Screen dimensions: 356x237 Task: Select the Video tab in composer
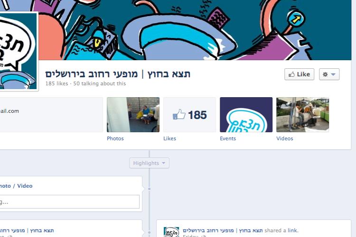coord(25,186)
